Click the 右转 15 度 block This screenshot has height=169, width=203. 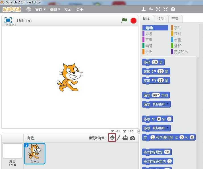pos(146,71)
